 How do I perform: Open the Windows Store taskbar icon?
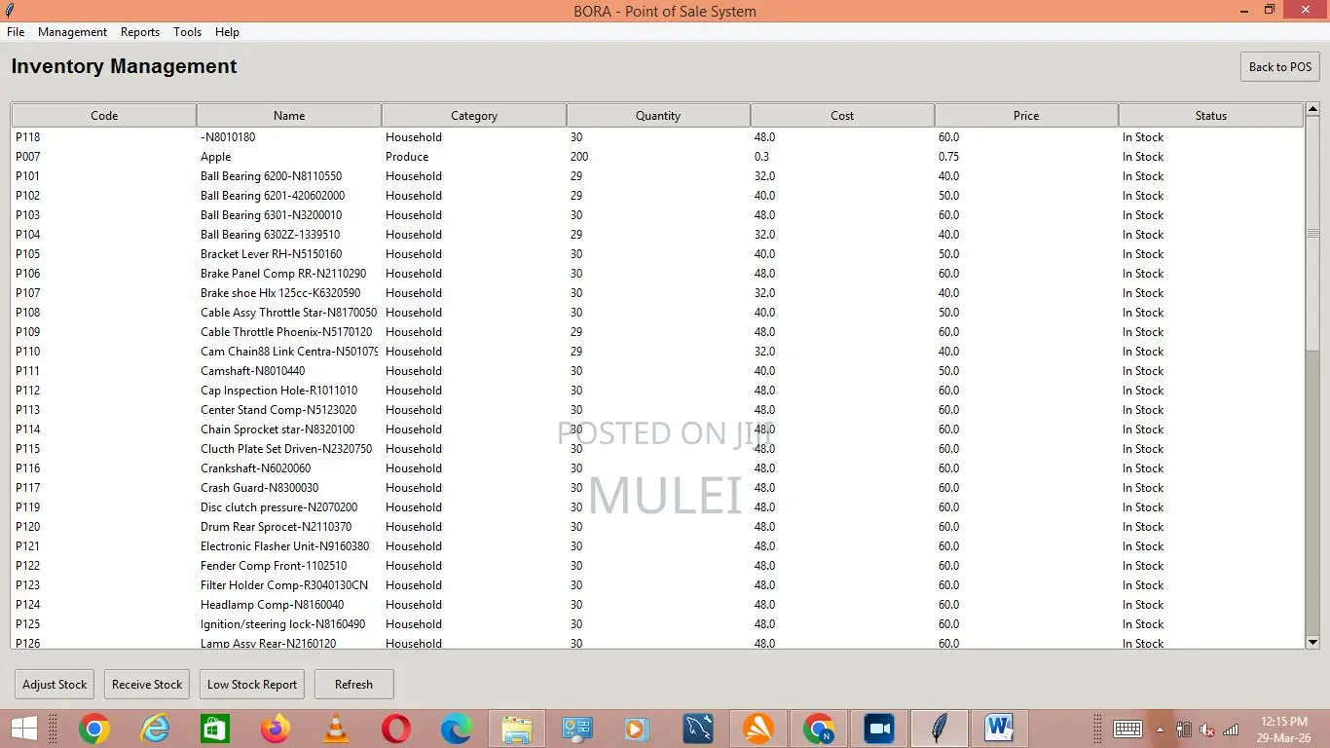click(214, 729)
